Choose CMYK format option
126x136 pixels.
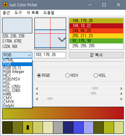(x=17, y=102)
